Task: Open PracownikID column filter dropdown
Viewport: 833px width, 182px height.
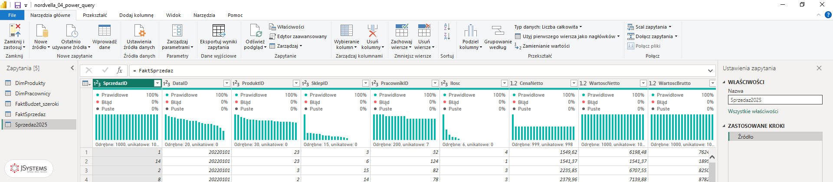Action: (x=435, y=83)
